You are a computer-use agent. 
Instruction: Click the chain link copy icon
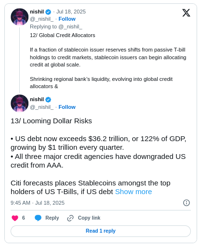(x=70, y=218)
